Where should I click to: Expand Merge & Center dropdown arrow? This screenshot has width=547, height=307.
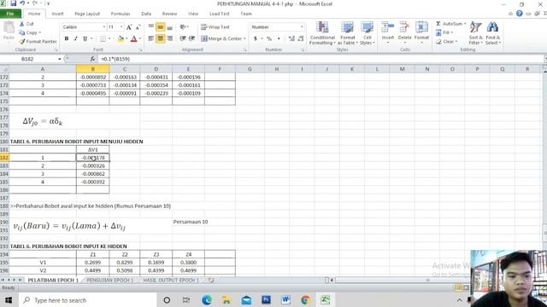pos(244,38)
